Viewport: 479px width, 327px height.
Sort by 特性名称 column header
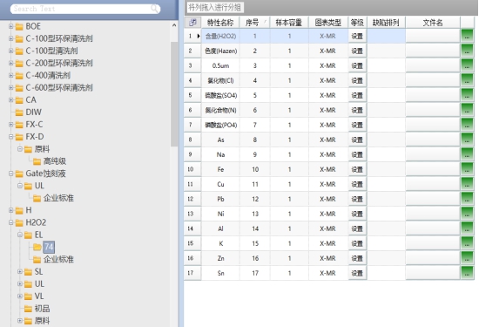coord(220,23)
